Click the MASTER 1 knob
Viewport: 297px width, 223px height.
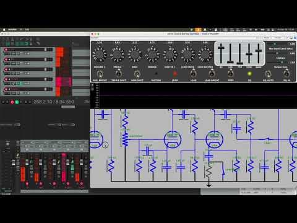(x=170, y=55)
